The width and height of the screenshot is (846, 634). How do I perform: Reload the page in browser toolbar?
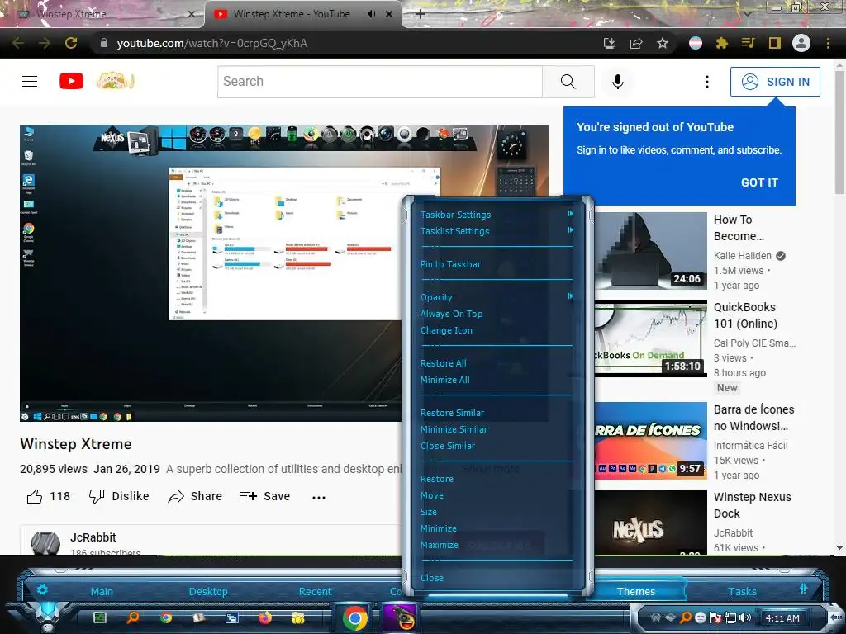click(x=71, y=43)
